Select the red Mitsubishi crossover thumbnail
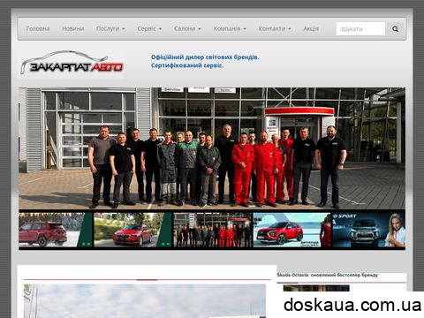Viewport: 424px width, 318px height. (292, 230)
